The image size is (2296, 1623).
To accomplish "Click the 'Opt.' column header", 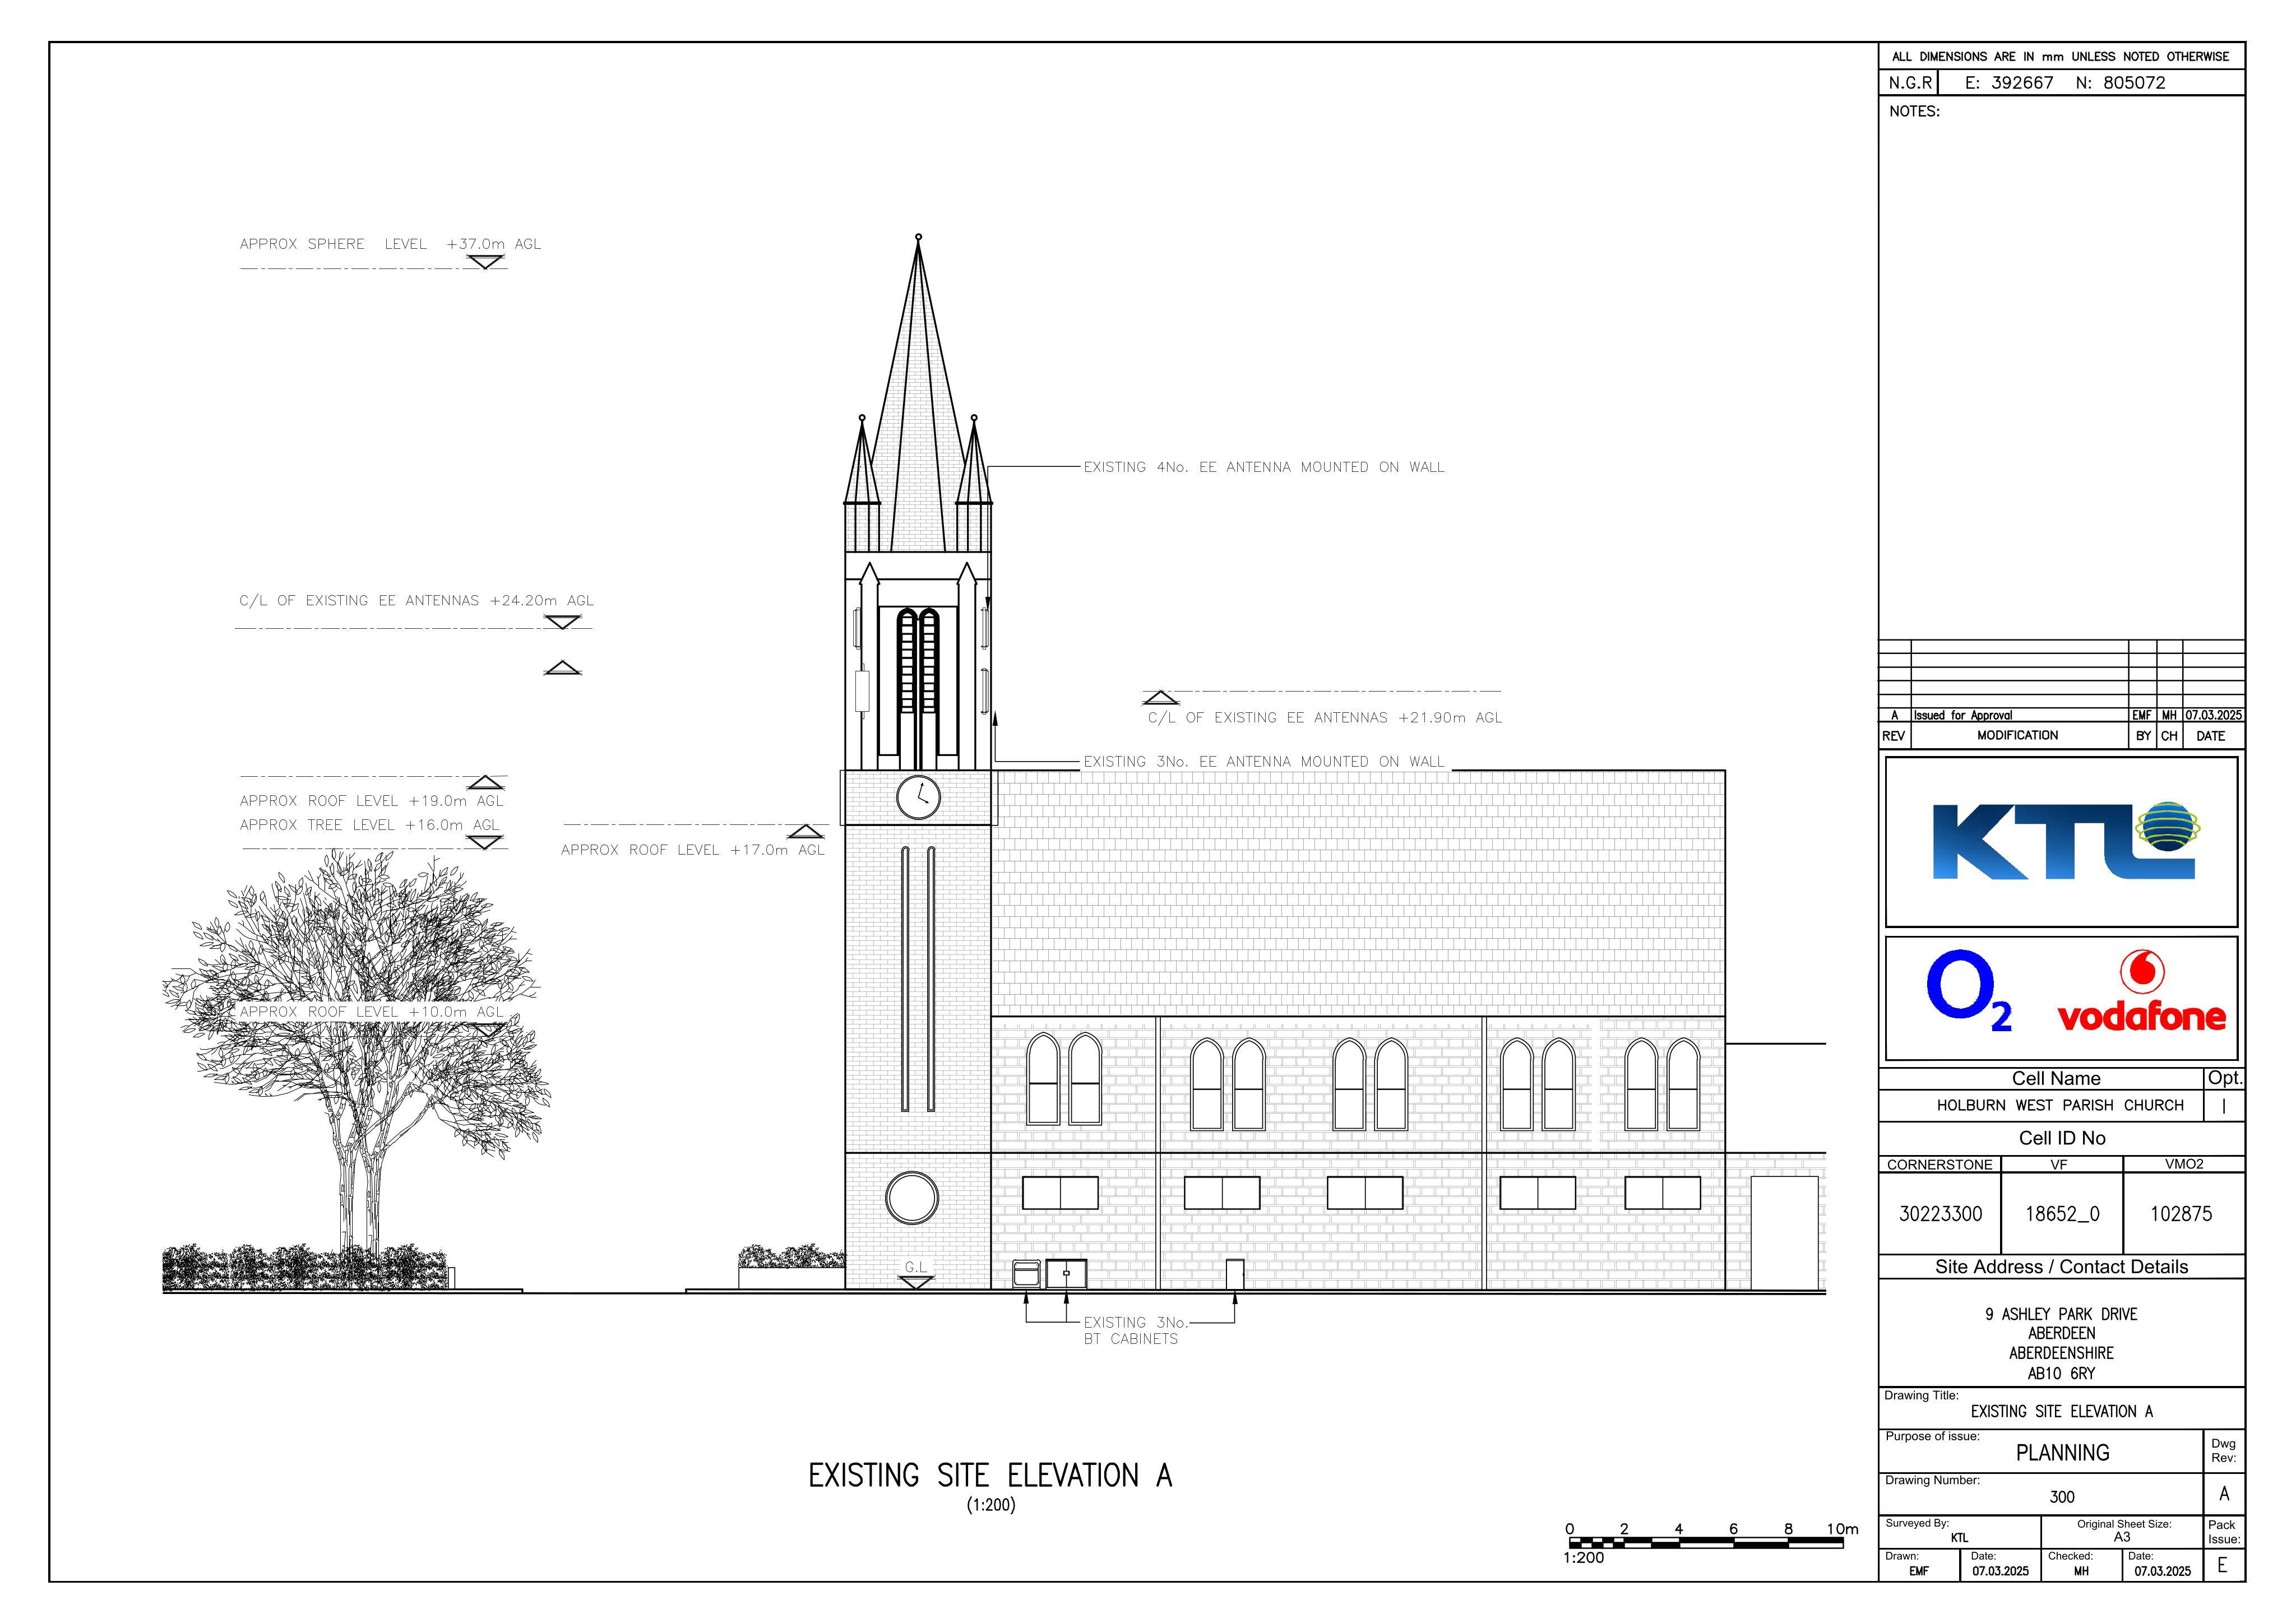I will (x=2225, y=1078).
